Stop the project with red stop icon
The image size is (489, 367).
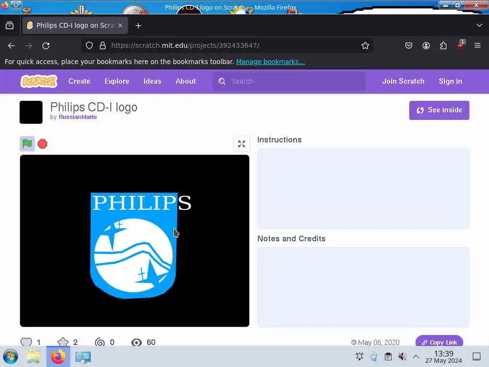(x=43, y=144)
